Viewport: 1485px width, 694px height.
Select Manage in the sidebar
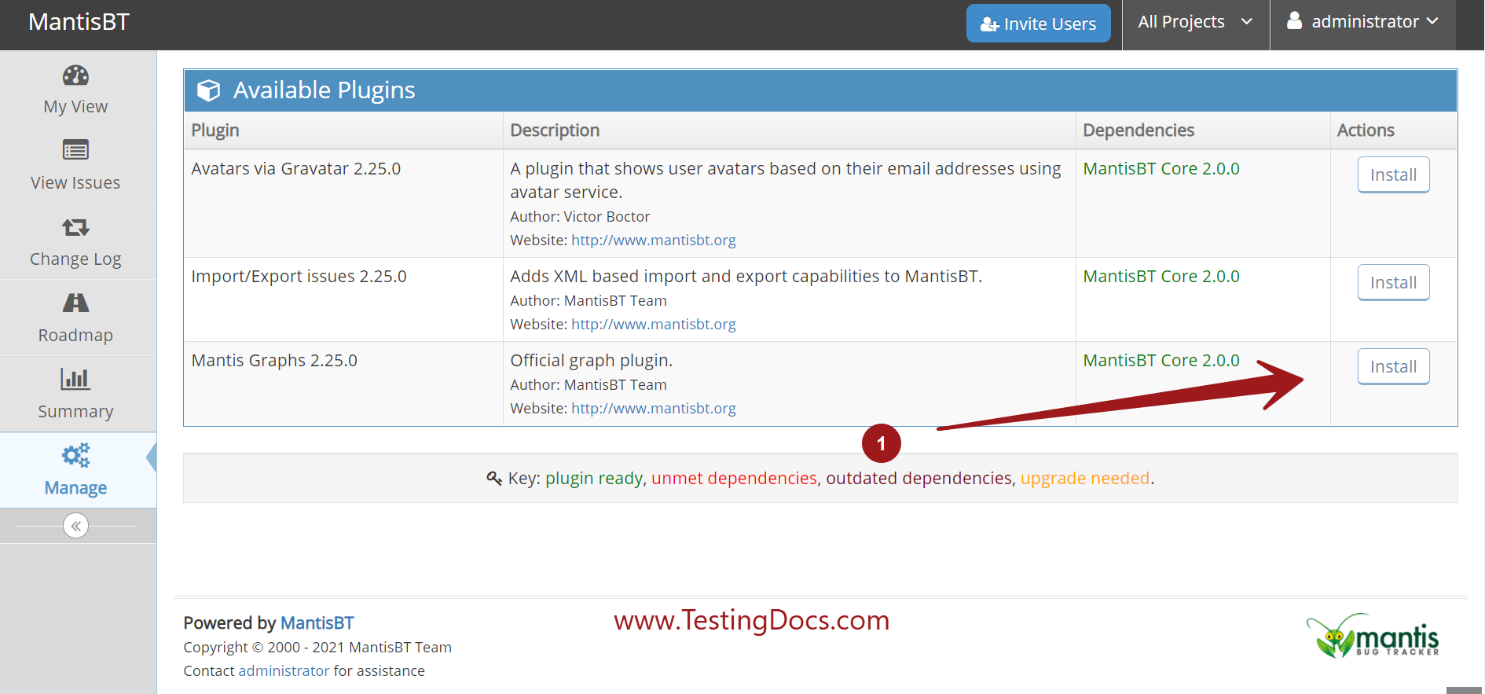click(75, 487)
